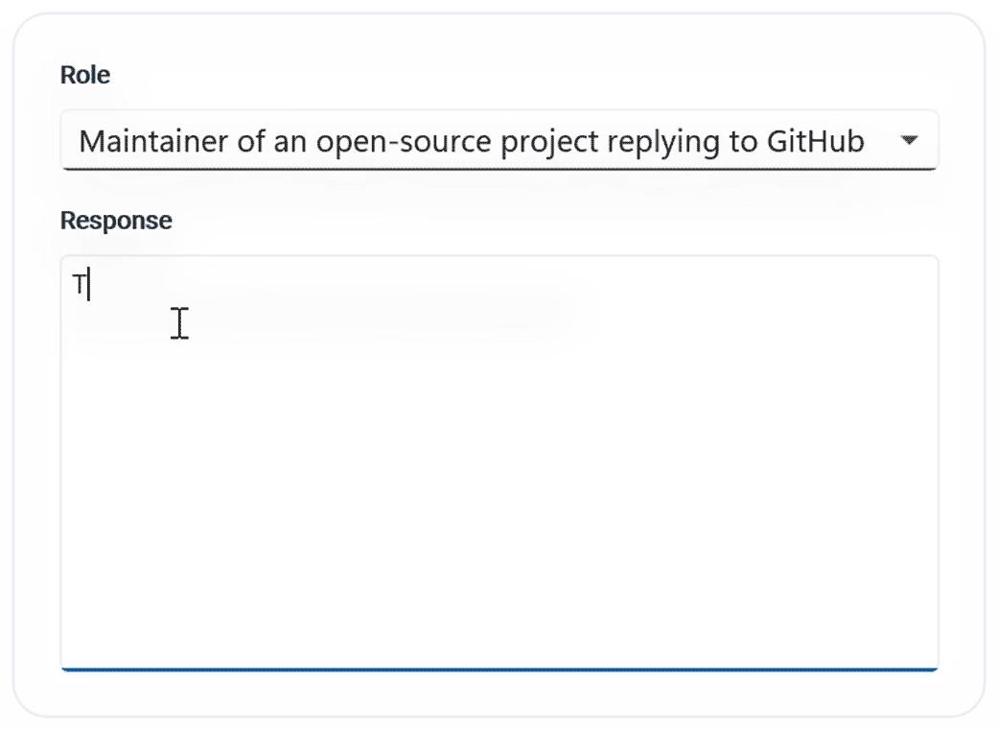Click the Role dropdown arrow icon
The width and height of the screenshot is (998, 730).
click(909, 141)
